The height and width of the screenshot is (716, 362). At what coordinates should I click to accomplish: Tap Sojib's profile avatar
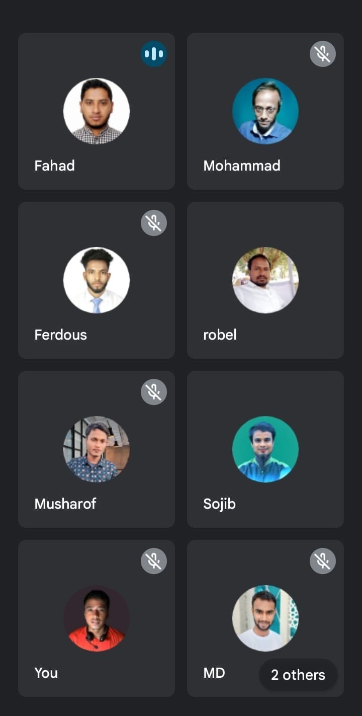(x=265, y=449)
